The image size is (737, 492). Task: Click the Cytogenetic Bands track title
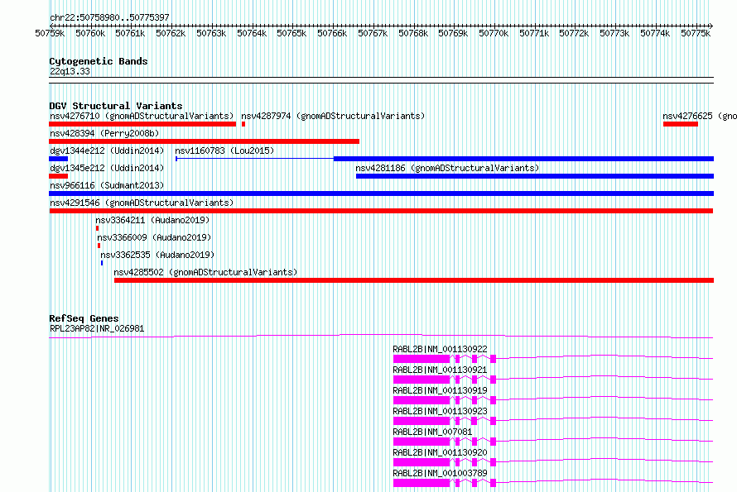[99, 61]
